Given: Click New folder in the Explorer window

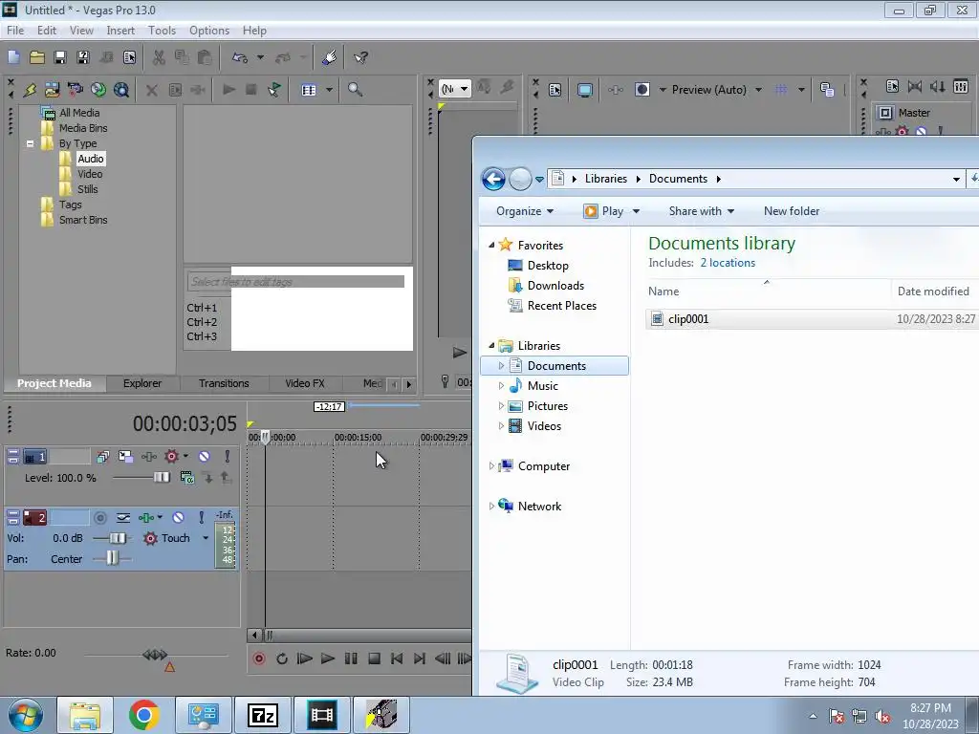Looking at the screenshot, I should tap(791, 211).
